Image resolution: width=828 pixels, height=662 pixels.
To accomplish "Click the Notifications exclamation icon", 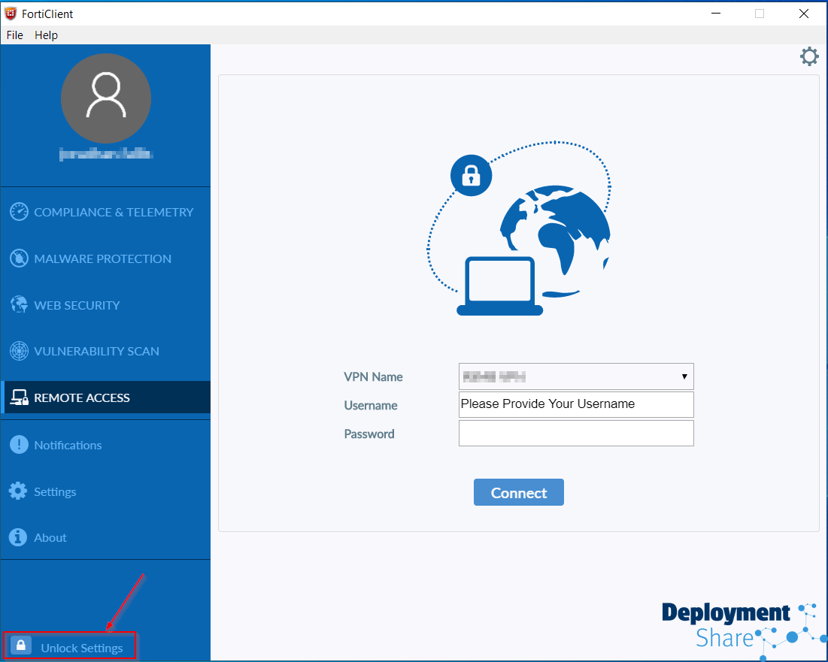I will (19, 445).
